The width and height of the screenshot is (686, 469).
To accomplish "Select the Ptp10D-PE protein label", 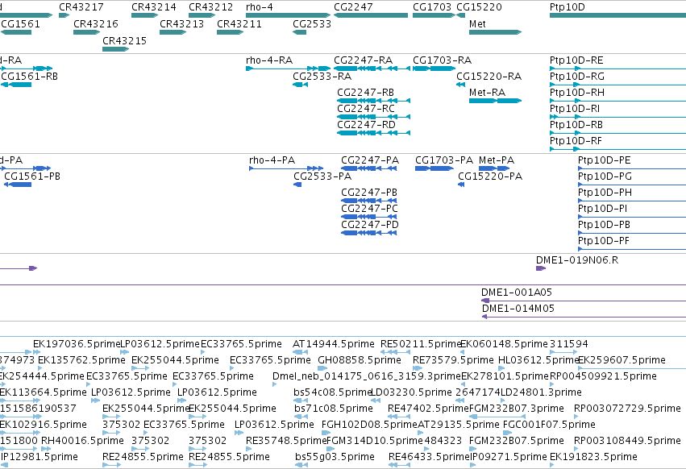I will pos(605,160).
